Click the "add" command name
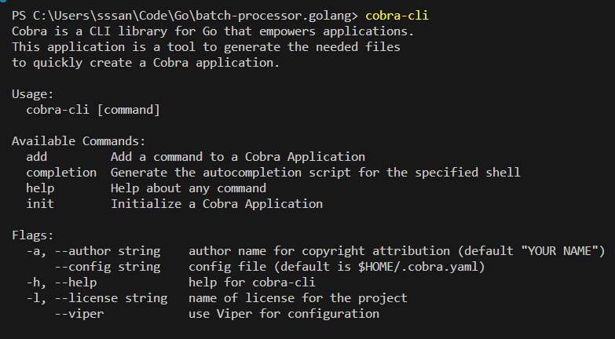 (x=37, y=157)
